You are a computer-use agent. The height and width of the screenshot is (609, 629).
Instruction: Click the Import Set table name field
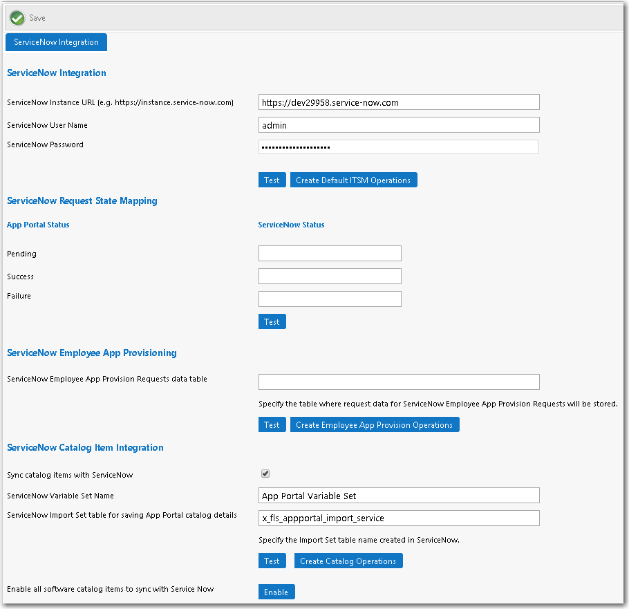pos(398,518)
